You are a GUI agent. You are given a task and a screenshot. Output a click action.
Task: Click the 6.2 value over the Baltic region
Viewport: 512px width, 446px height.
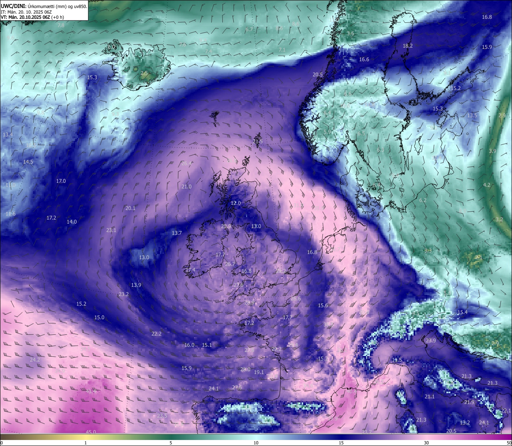423,200
